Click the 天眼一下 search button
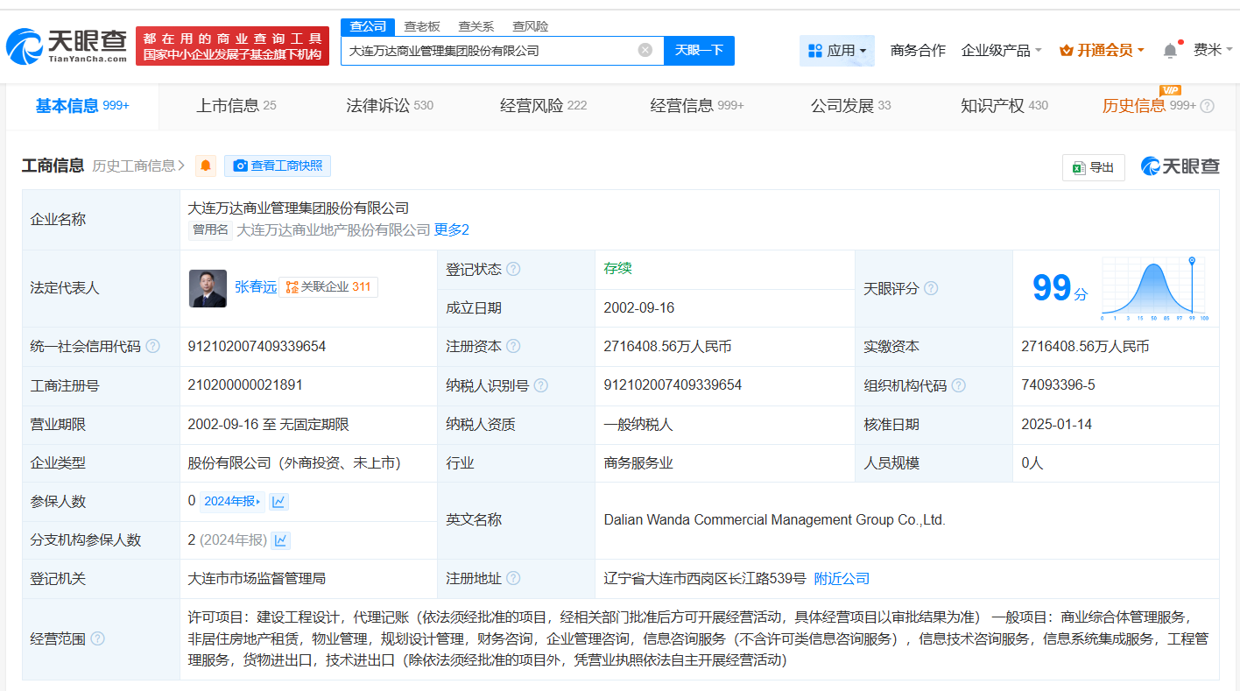Image resolution: width=1240 pixels, height=691 pixels. [699, 50]
